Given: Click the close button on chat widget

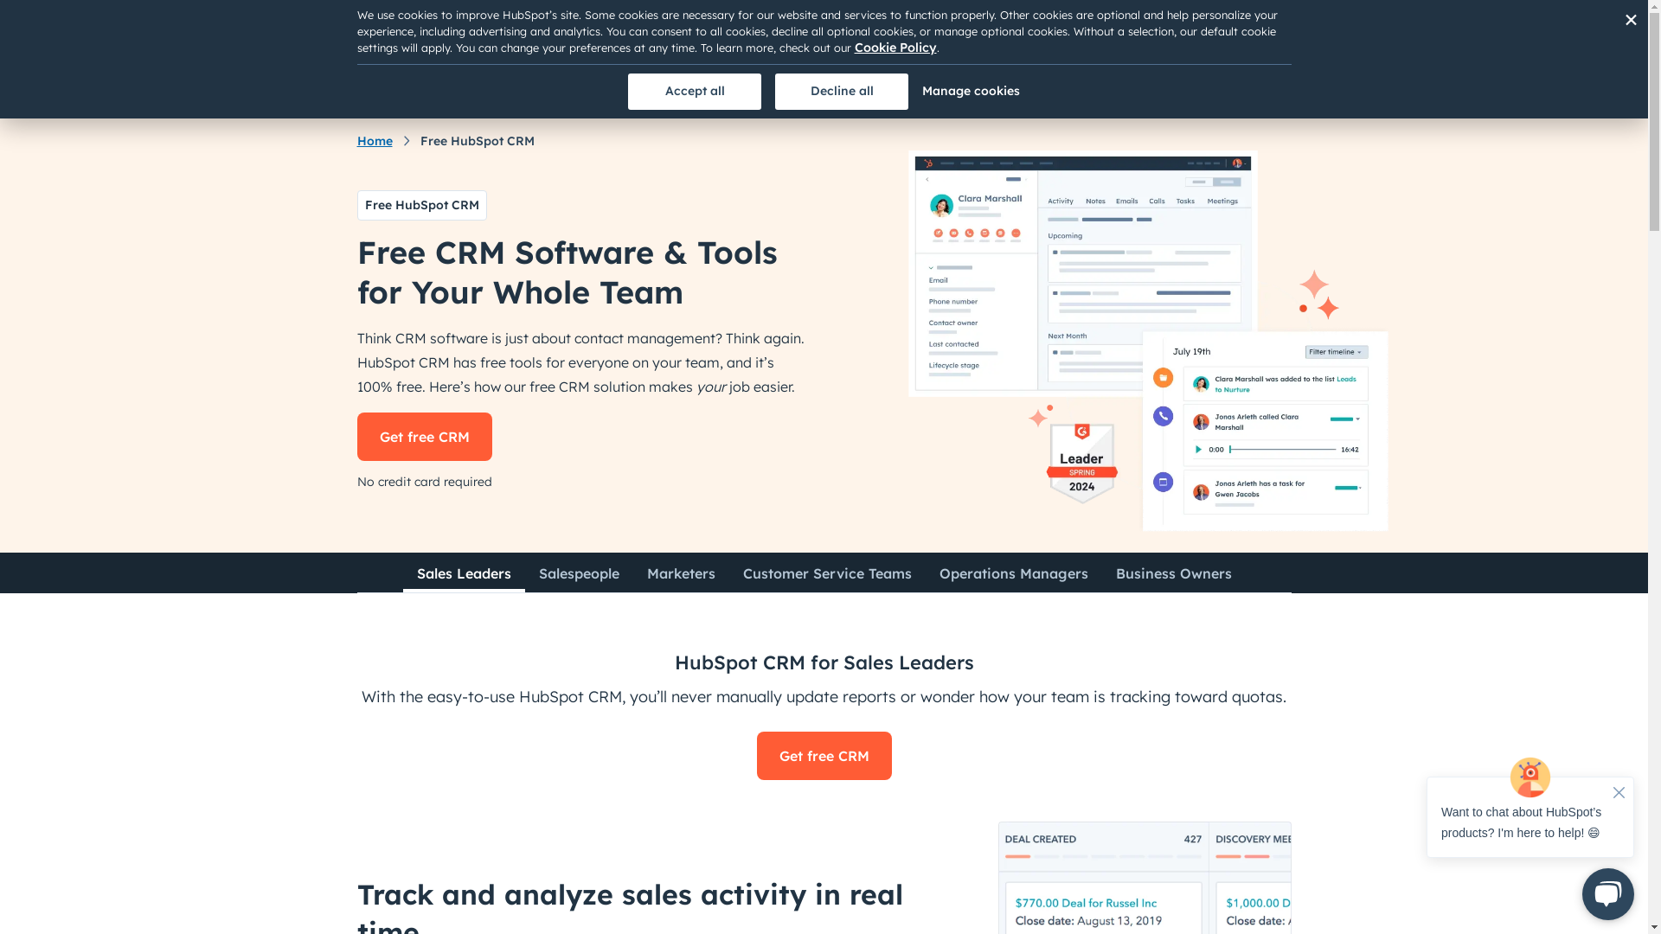Looking at the screenshot, I should tap(1619, 792).
